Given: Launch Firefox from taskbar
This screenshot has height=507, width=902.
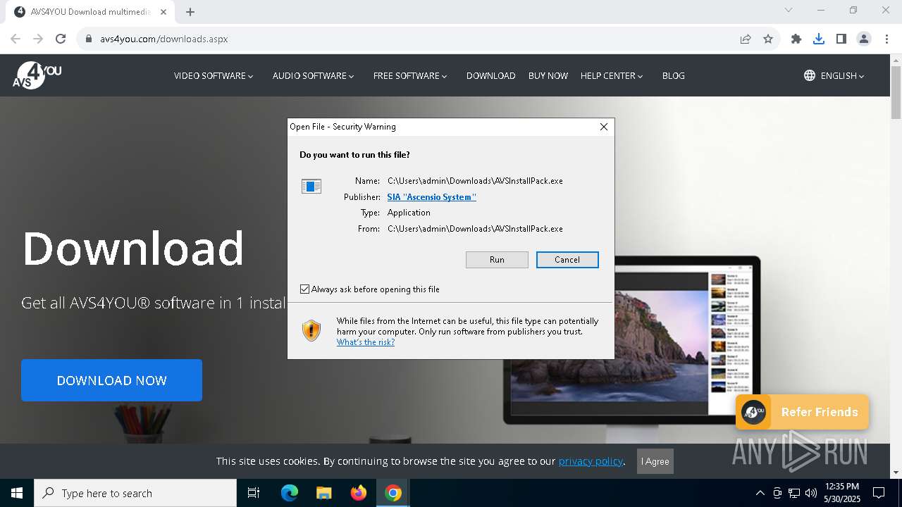Looking at the screenshot, I should tap(359, 493).
